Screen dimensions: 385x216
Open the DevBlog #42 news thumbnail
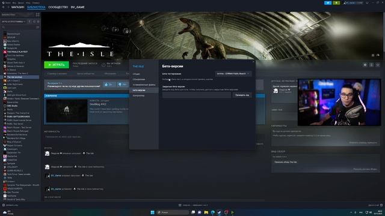point(67,110)
